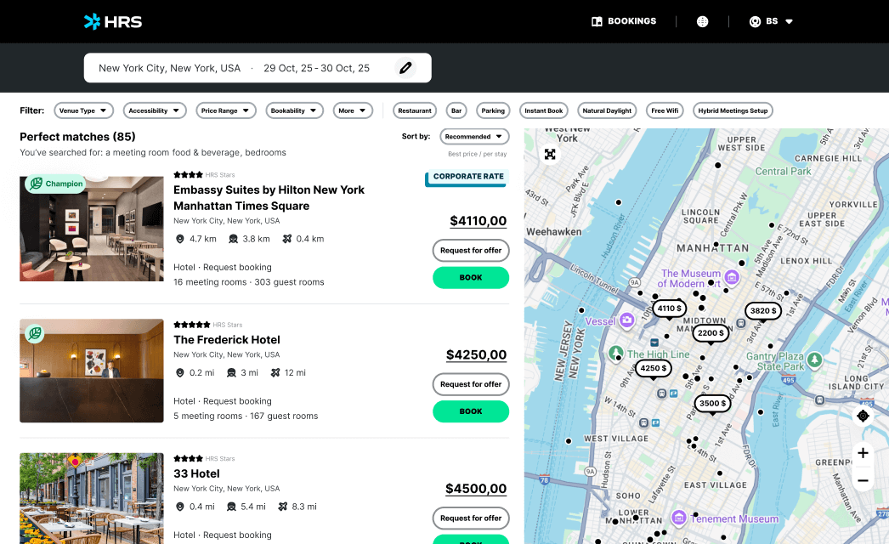
Task: Select the 4110 $ map price marker
Action: (x=669, y=309)
